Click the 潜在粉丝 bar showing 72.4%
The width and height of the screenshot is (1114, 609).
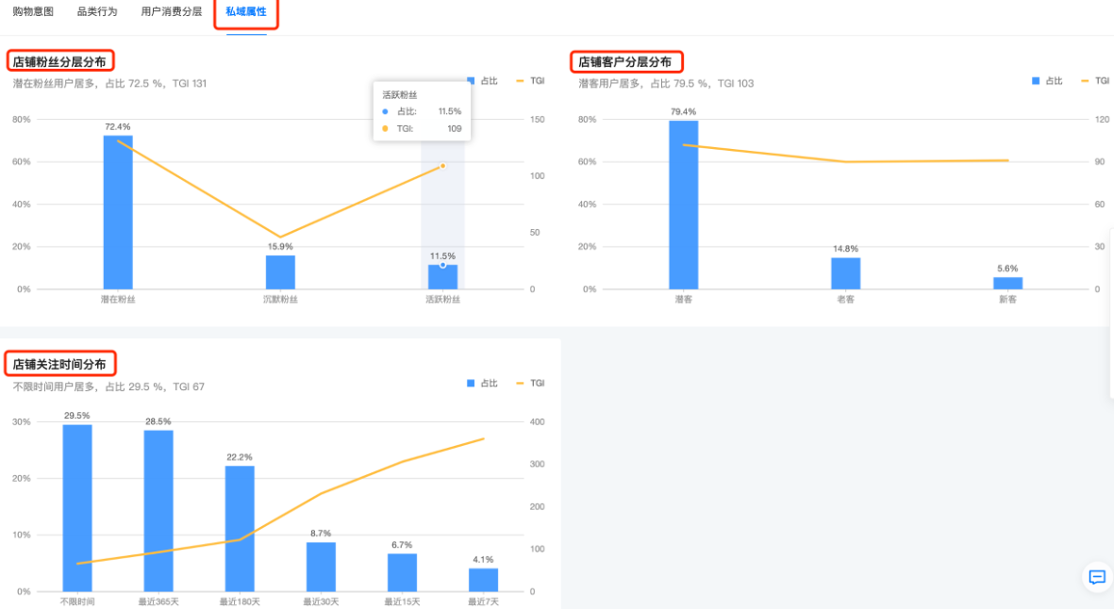118,212
